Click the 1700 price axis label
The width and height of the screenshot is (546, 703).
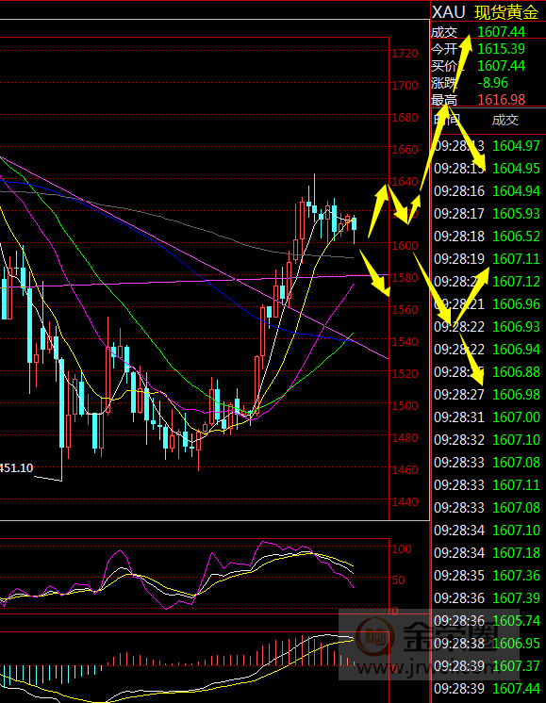point(405,85)
